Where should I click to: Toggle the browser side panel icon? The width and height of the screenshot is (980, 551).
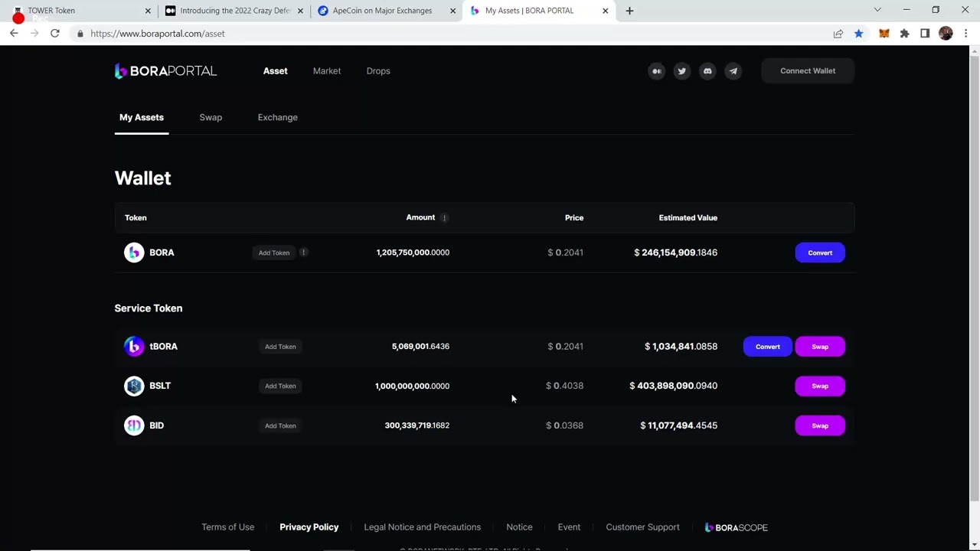[x=925, y=34]
